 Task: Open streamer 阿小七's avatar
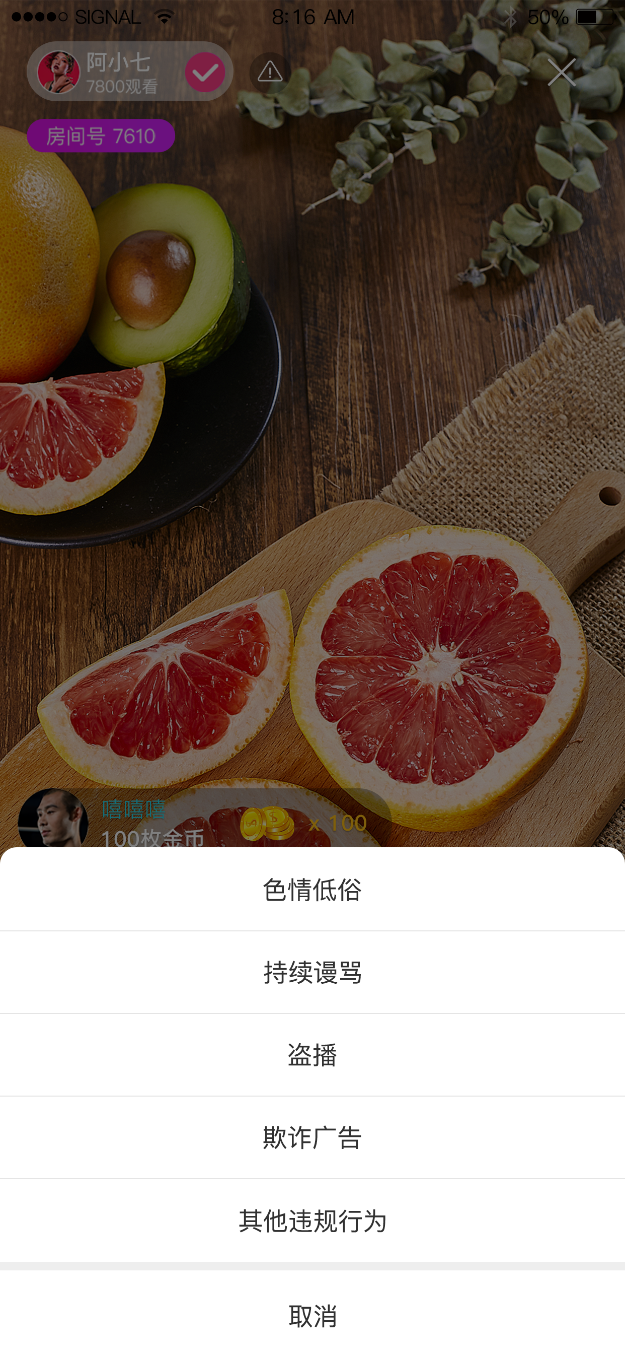[x=58, y=72]
